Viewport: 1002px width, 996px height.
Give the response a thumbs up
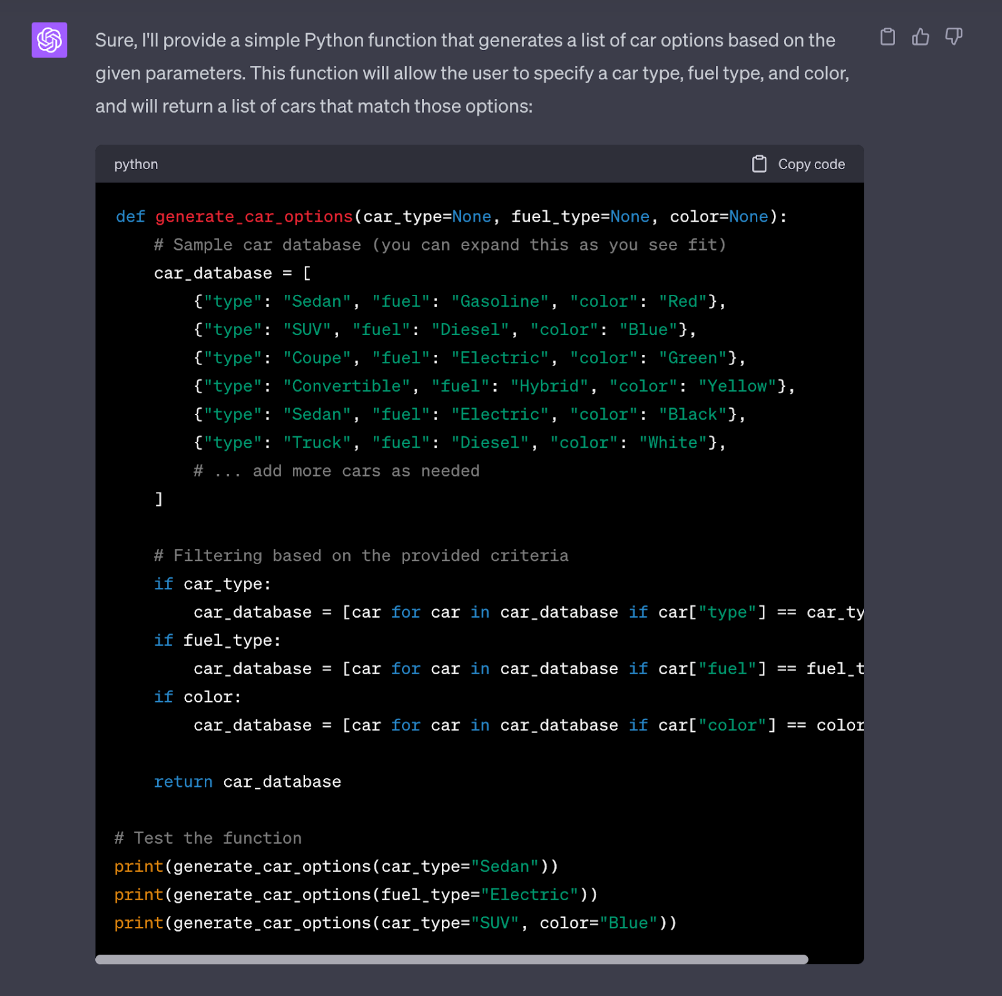[921, 37]
